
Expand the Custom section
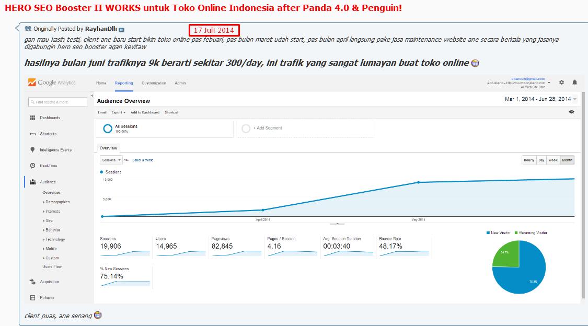click(x=51, y=258)
